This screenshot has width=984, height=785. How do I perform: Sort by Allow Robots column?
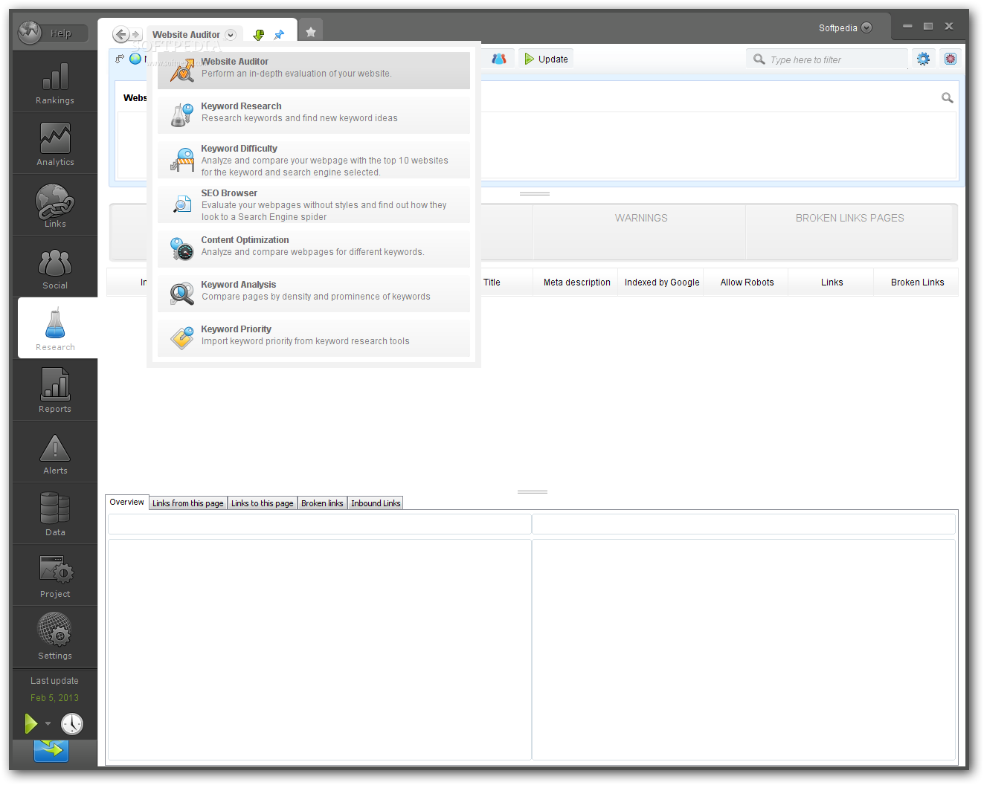(x=747, y=282)
